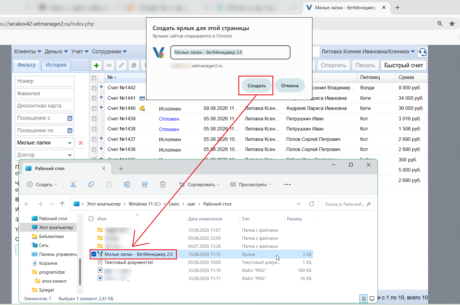This screenshot has width=460, height=305.
Task: Click the Быстрый счет button
Action: (x=404, y=65)
